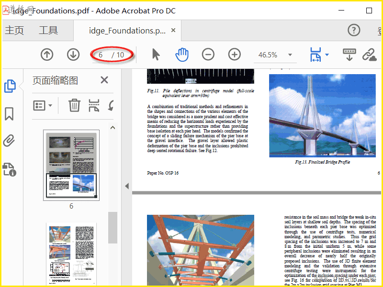This screenshot has height=287, width=383.
Task: Zoom out with the minus button
Action: (208, 55)
